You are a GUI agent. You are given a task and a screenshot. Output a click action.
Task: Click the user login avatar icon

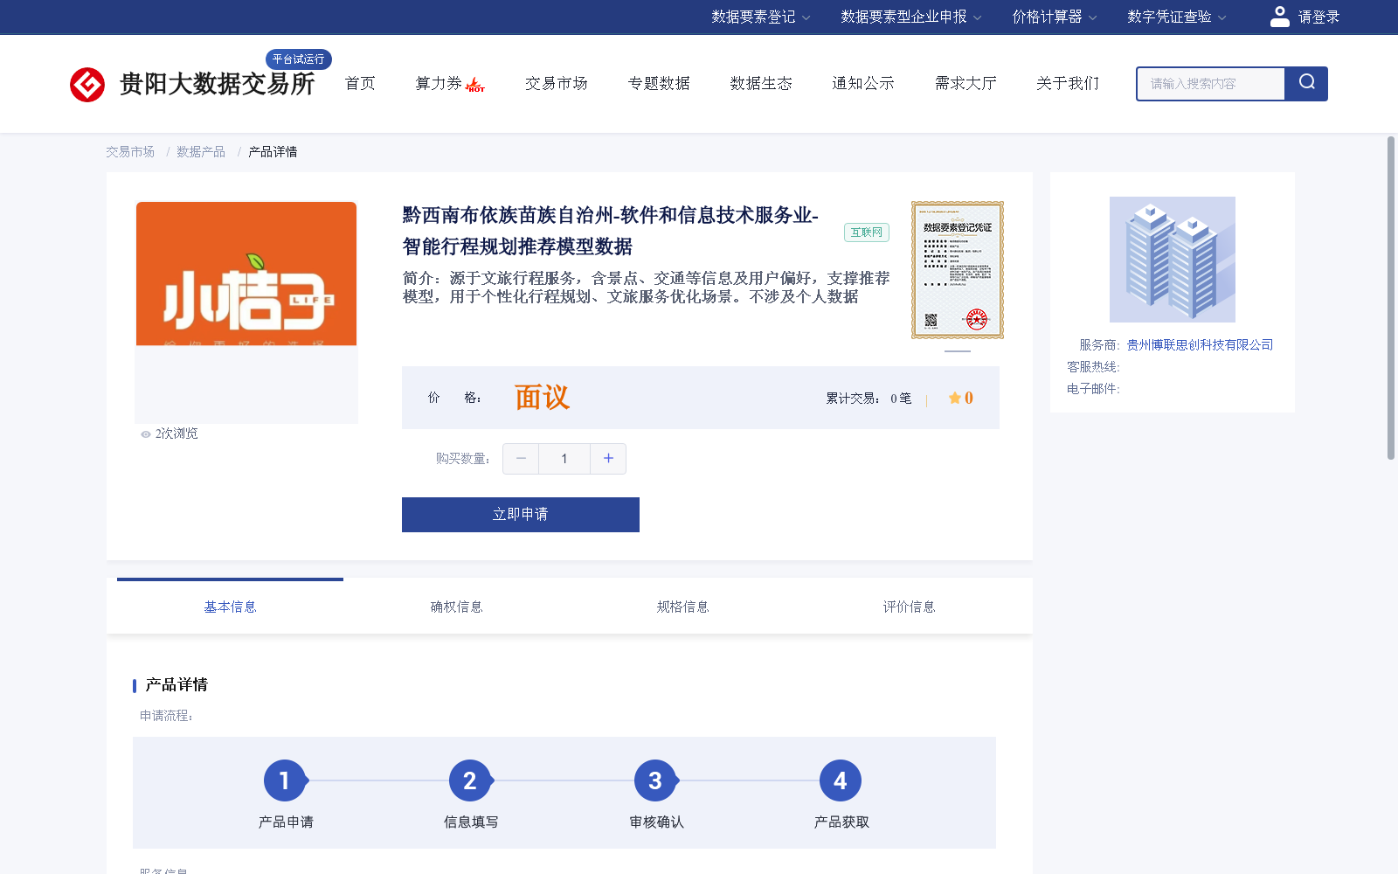pos(1280,17)
